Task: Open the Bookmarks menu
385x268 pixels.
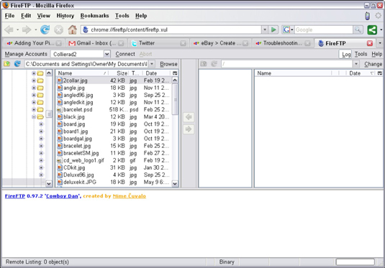Action: click(x=94, y=16)
